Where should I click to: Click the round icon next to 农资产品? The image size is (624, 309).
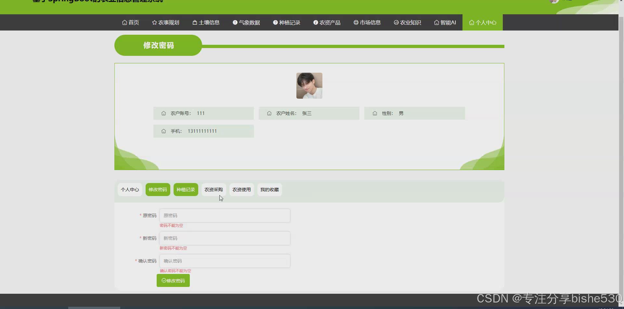[x=316, y=22]
